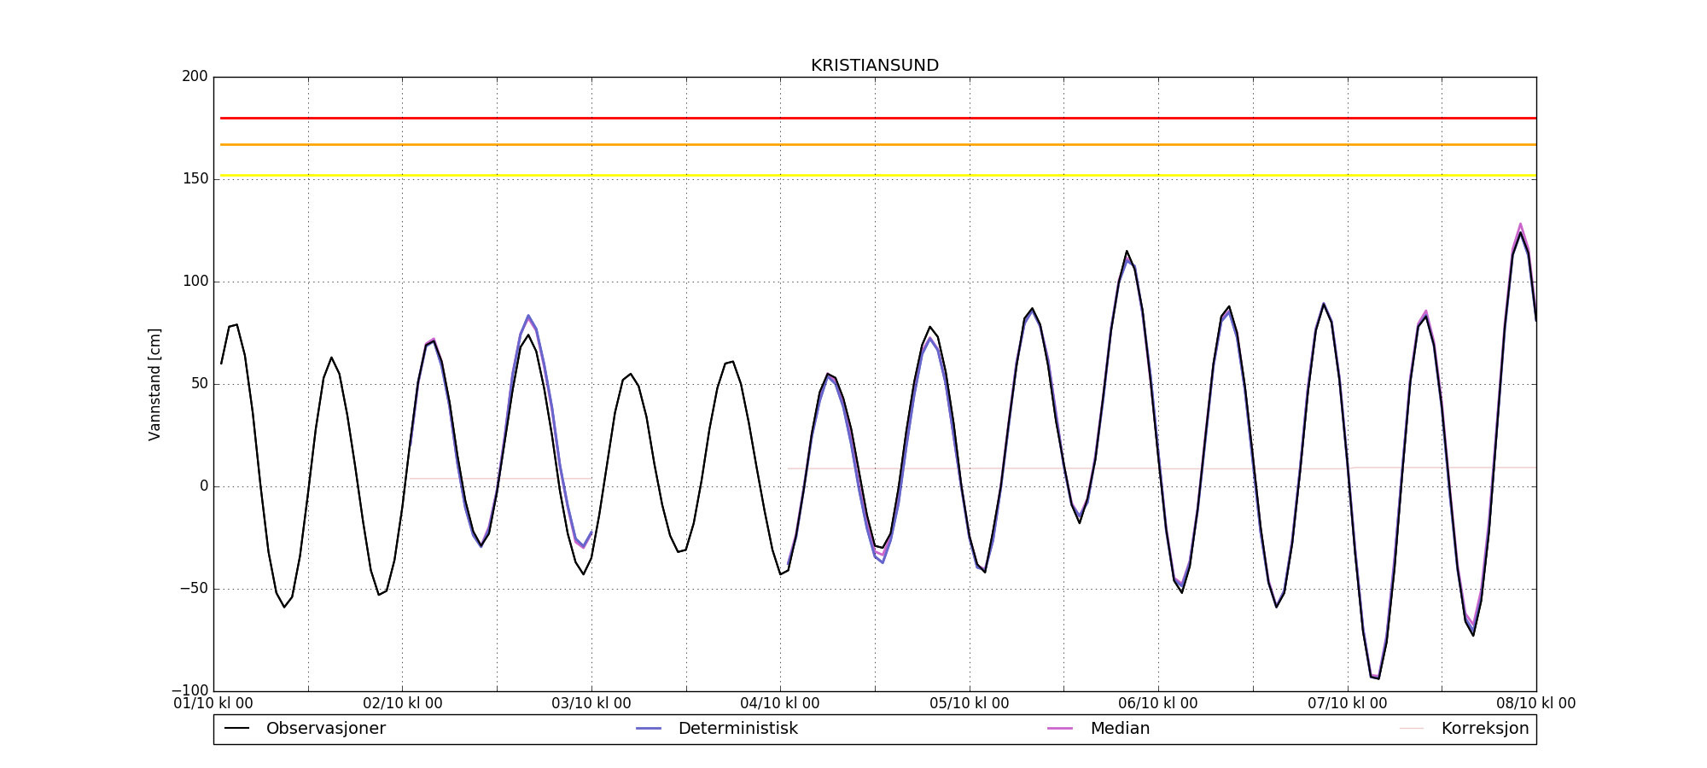Select the Median legend label
This screenshot has width=1707, height=768.
click(1120, 729)
